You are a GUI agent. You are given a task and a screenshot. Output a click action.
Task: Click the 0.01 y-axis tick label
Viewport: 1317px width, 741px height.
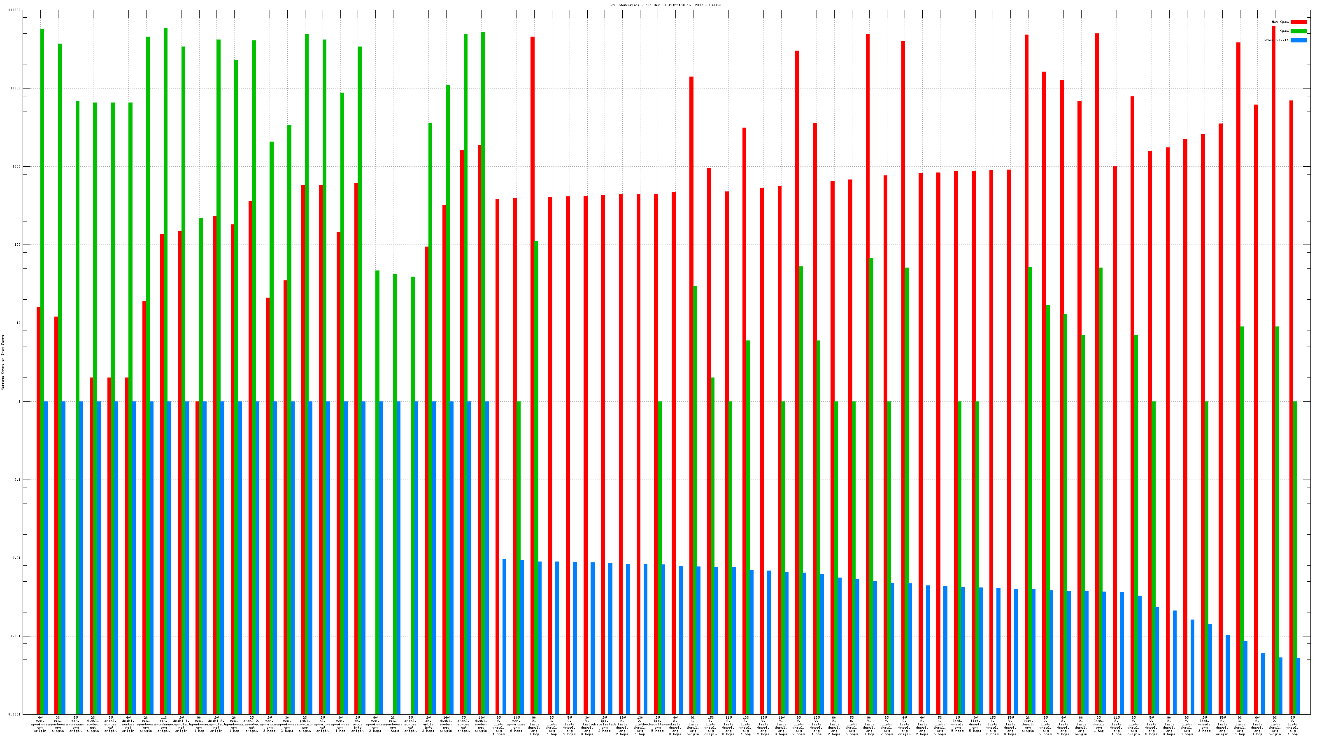pos(16,558)
